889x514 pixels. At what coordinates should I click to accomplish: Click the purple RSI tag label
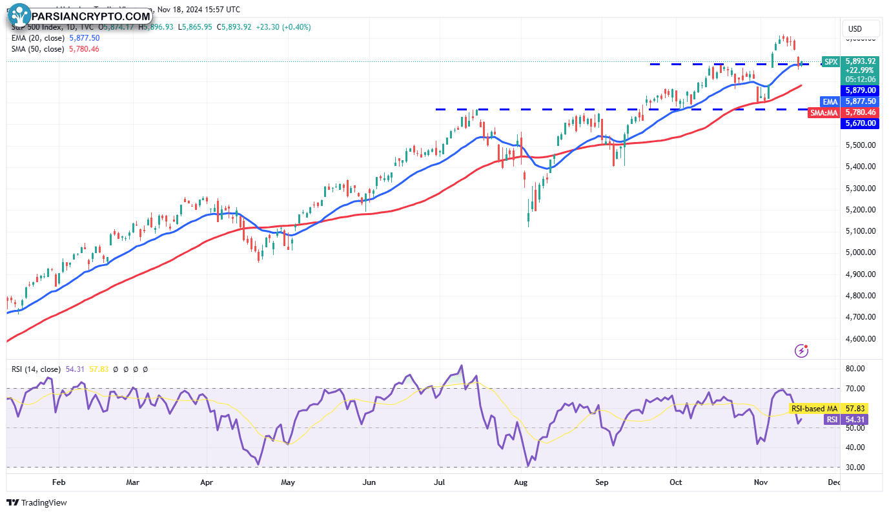832,420
